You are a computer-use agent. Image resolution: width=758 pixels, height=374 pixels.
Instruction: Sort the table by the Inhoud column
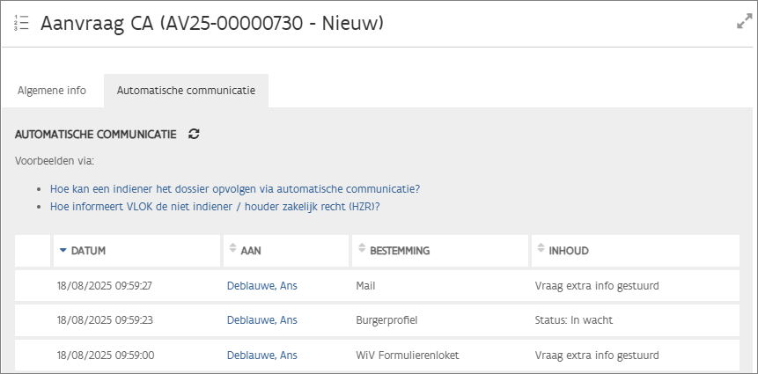[x=568, y=251]
